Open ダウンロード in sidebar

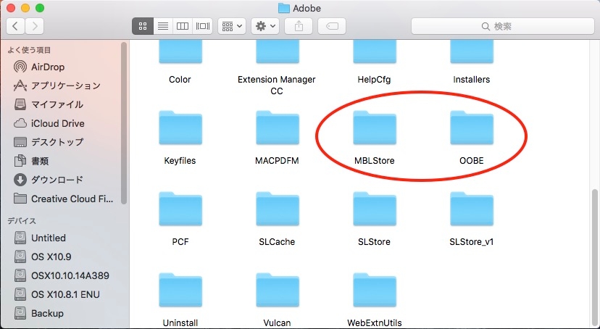49,180
